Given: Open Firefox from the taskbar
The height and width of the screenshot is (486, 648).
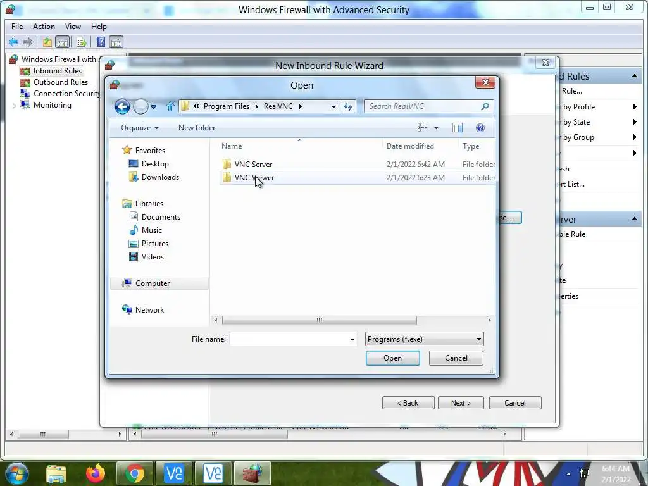Looking at the screenshot, I should [x=96, y=473].
